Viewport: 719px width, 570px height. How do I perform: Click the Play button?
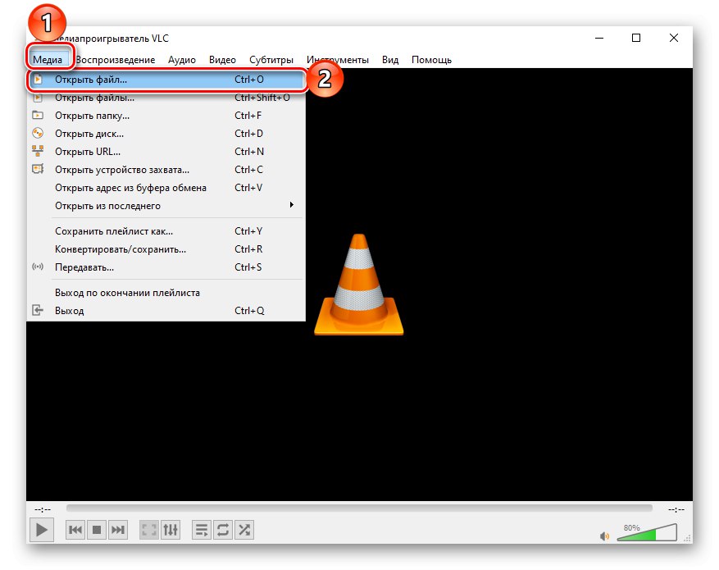point(42,530)
